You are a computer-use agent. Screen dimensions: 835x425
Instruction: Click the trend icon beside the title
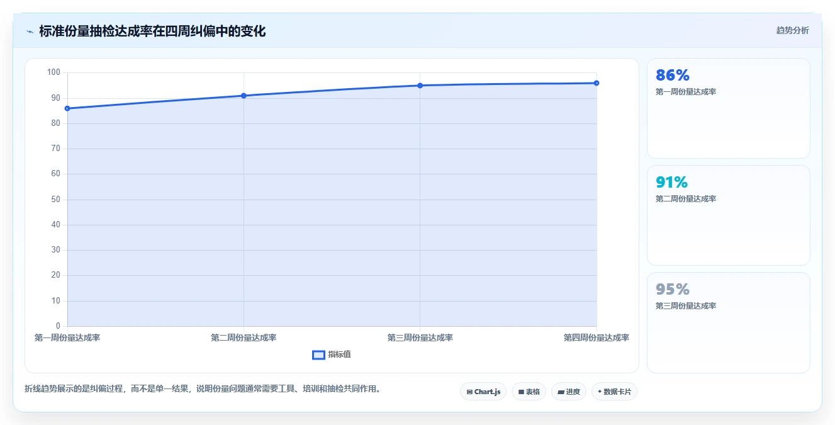click(x=30, y=31)
